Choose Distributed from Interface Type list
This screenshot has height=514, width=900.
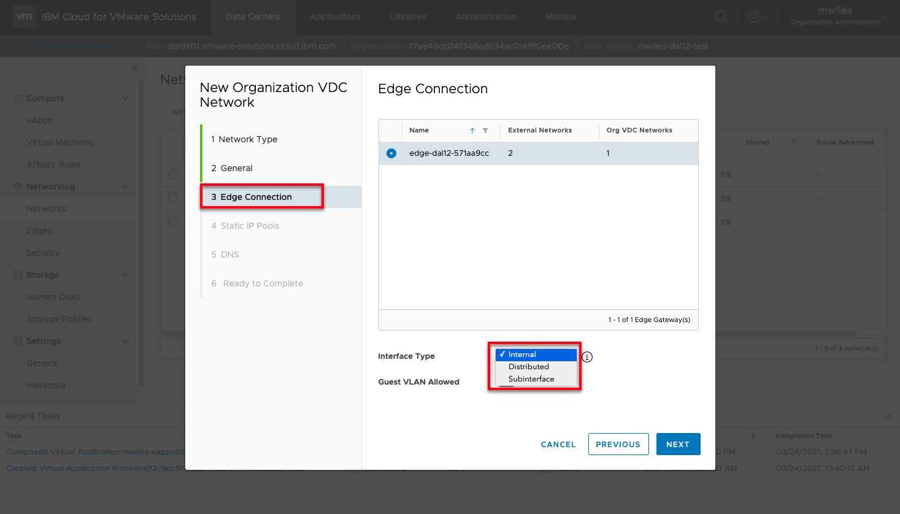pos(529,367)
